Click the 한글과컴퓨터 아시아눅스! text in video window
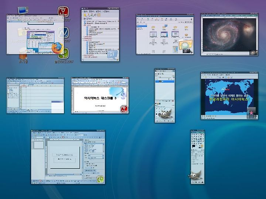 pyautogui.click(x=229, y=99)
